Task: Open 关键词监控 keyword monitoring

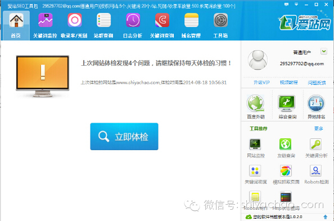Action: coord(45,25)
